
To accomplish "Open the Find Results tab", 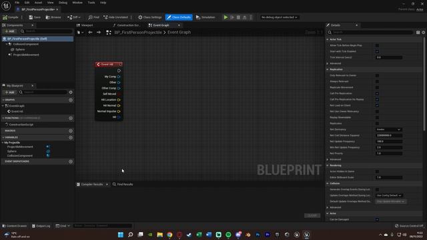I will 123,184.
